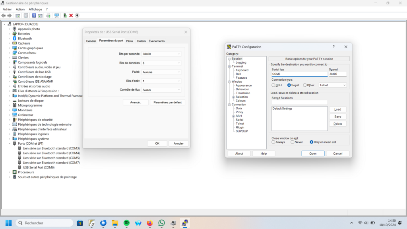Click the Saved Sessions name field
Viewport: 407px width, 229px height.
(x=300, y=102)
